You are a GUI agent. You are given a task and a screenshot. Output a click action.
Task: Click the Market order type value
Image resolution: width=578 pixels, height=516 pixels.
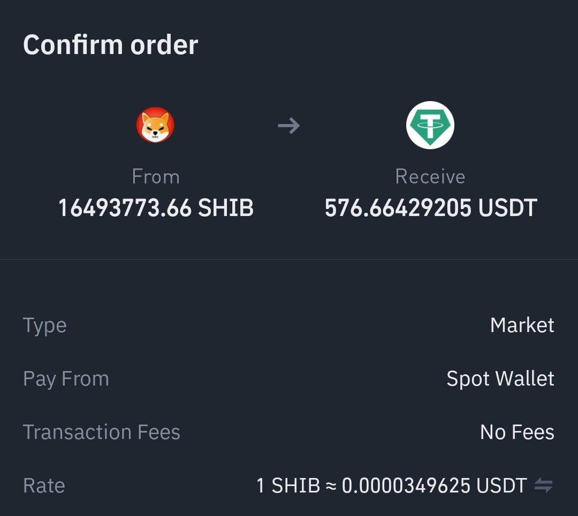[522, 325]
